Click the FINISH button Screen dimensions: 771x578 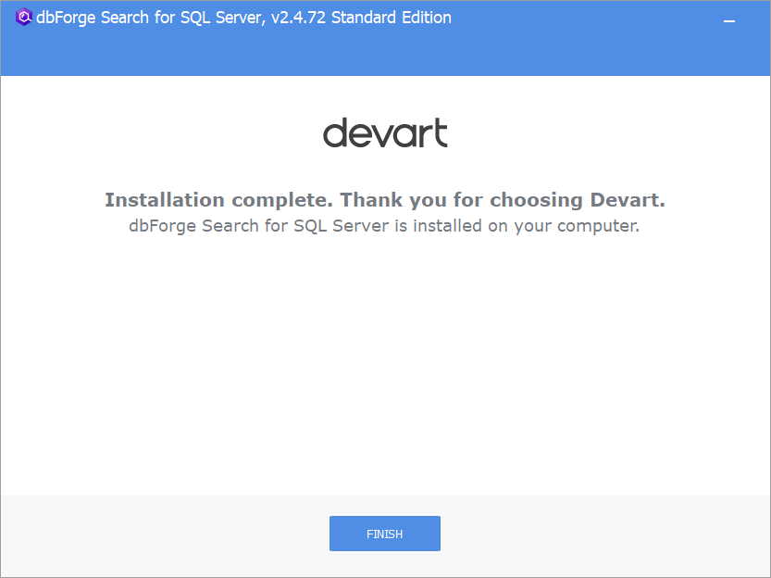(x=384, y=534)
